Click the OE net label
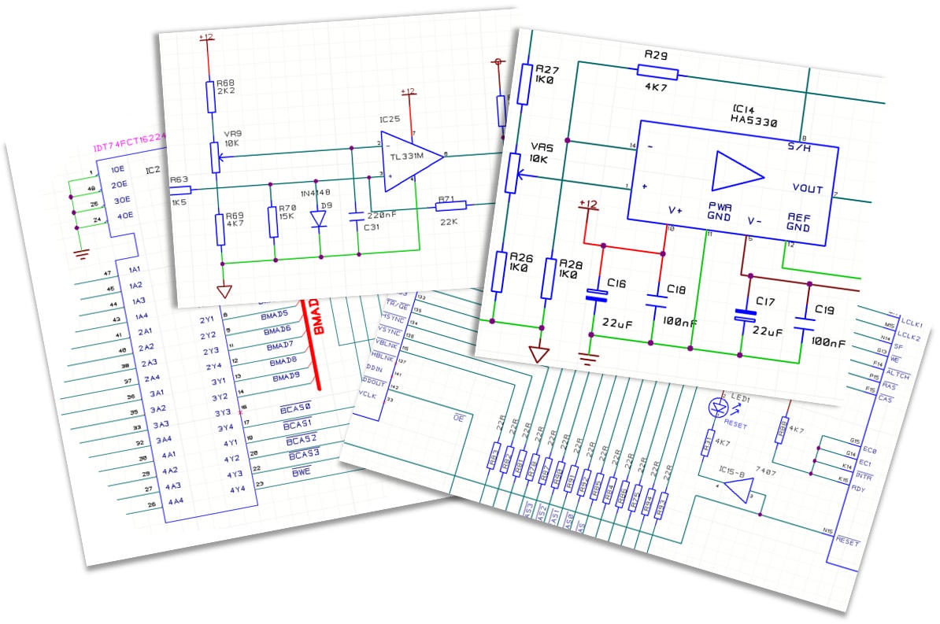This screenshot has height=624, width=940. click(458, 418)
